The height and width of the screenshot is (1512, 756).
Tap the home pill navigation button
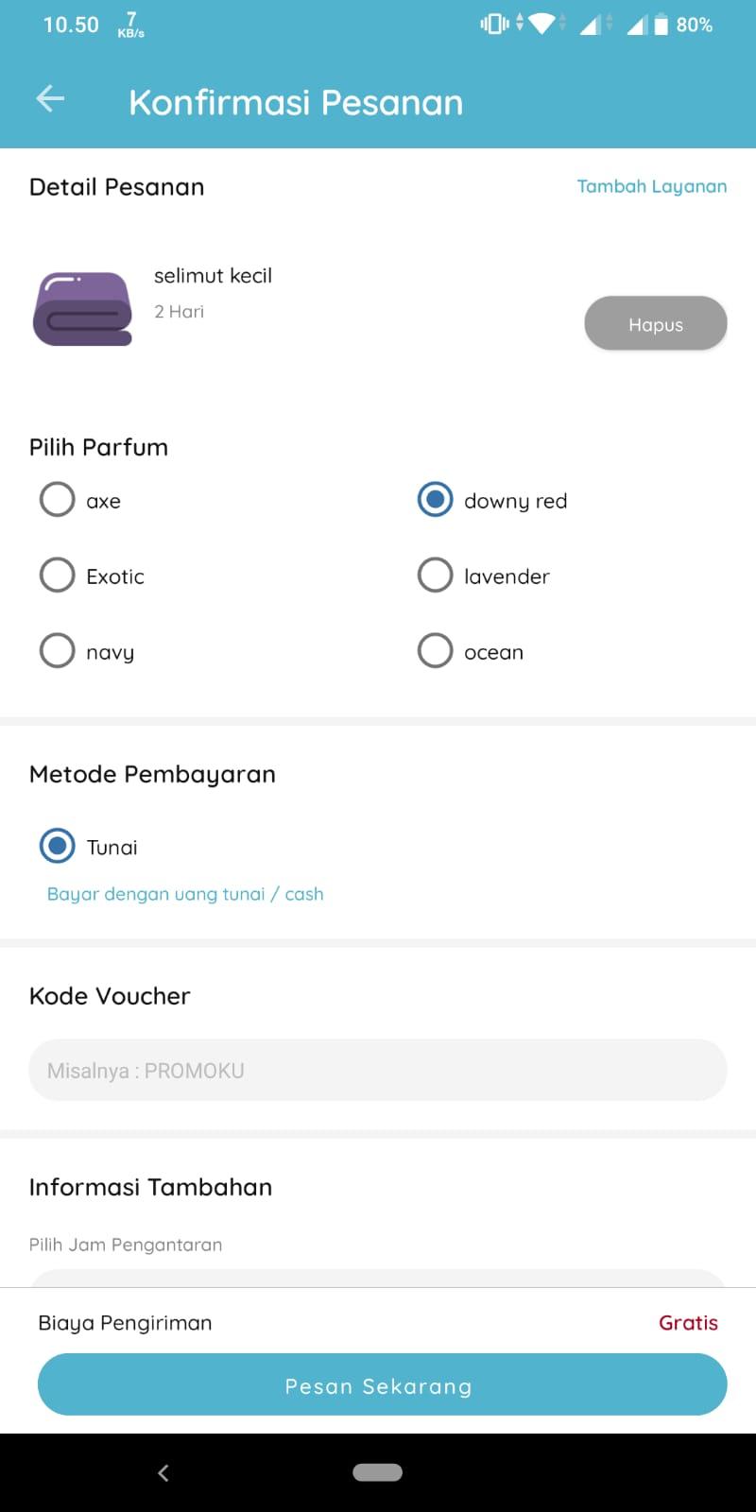click(377, 1472)
